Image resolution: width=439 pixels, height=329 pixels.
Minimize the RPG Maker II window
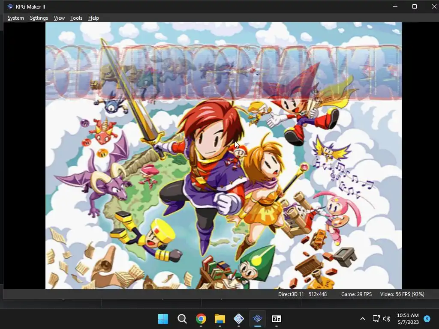coord(395,6)
